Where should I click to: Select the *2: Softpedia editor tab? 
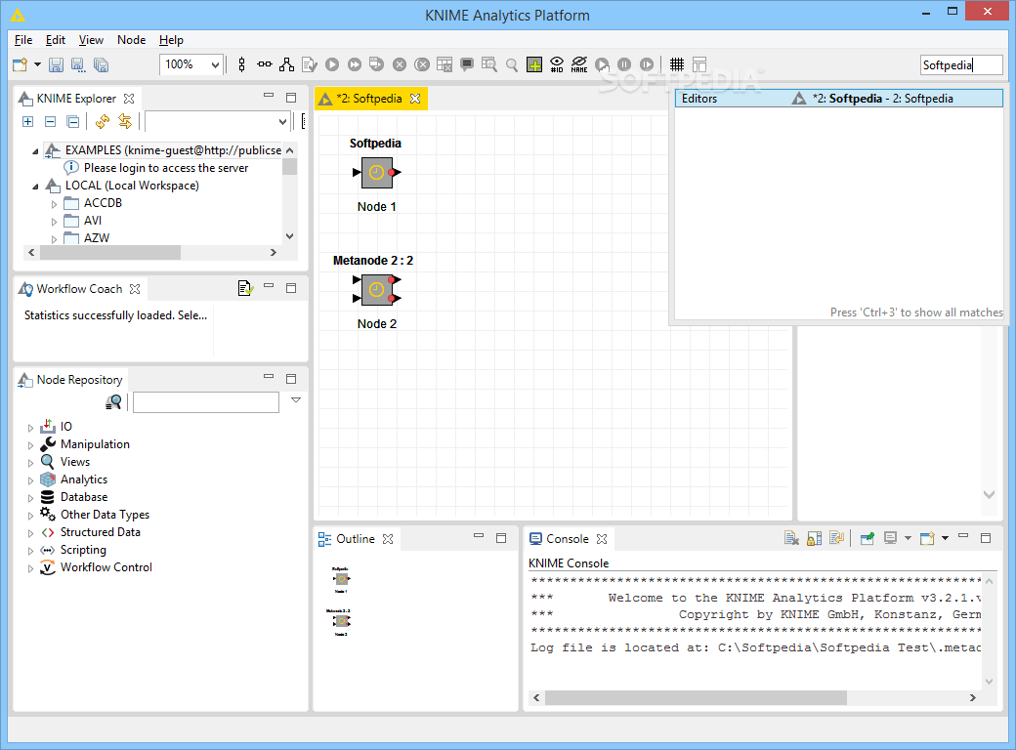369,99
